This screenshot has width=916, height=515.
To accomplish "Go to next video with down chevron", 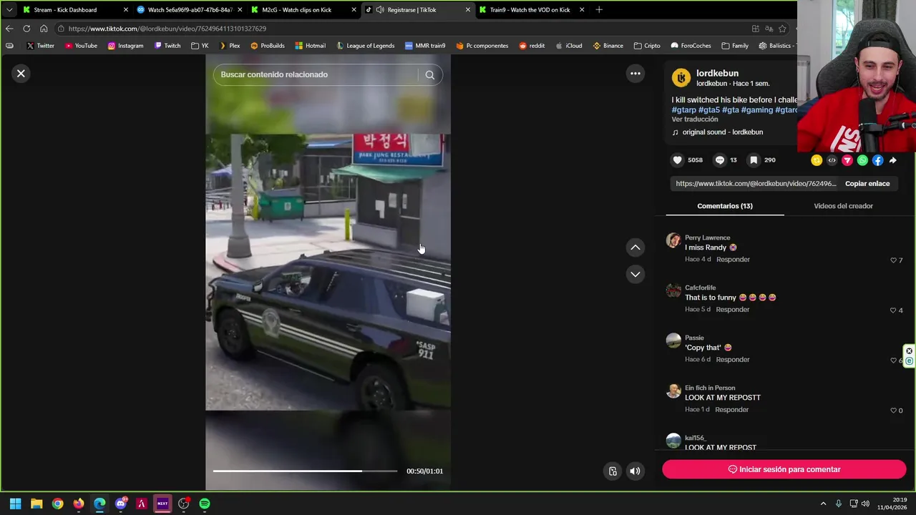I will [x=635, y=274].
